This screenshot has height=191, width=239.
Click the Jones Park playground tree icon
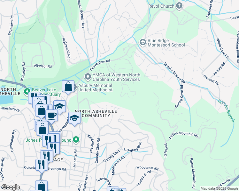(76, 139)
